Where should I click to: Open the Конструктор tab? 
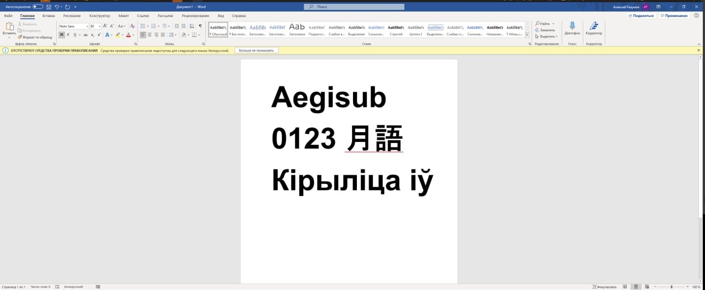tap(100, 16)
